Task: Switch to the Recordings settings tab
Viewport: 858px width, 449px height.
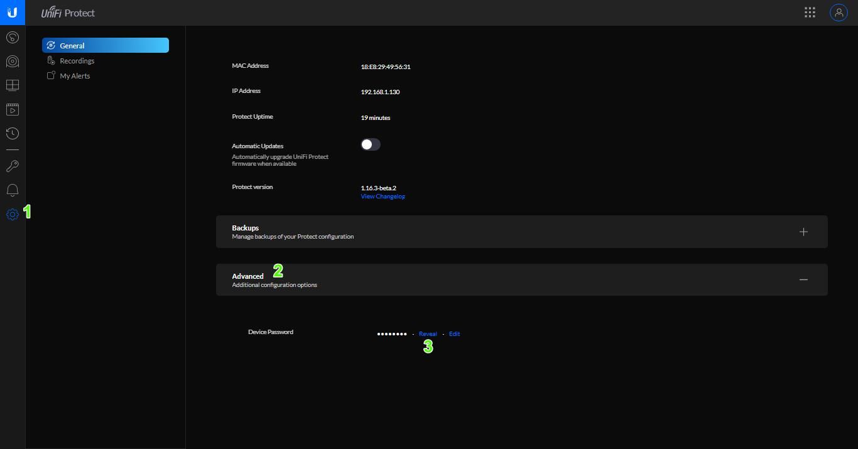Action: (x=77, y=61)
